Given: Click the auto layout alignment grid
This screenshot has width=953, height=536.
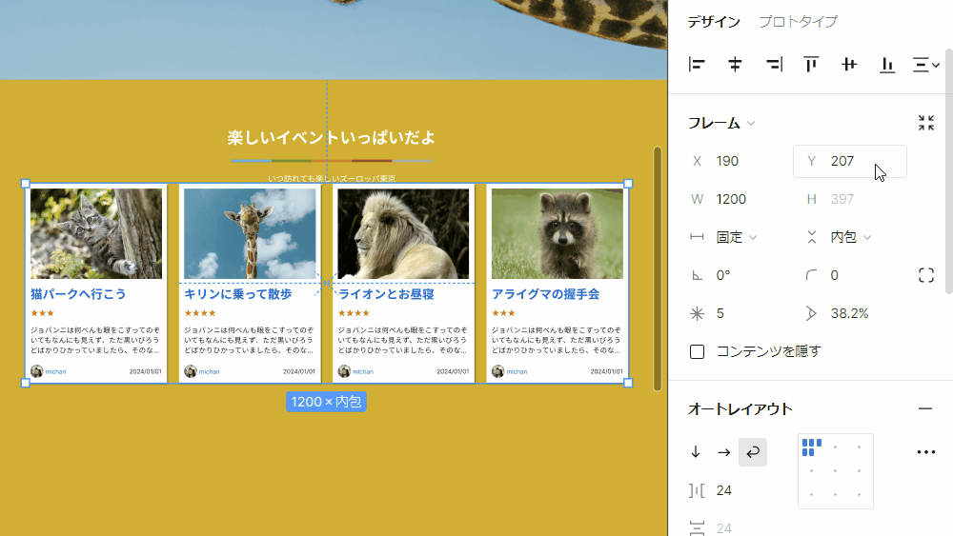Looking at the screenshot, I should coord(836,471).
